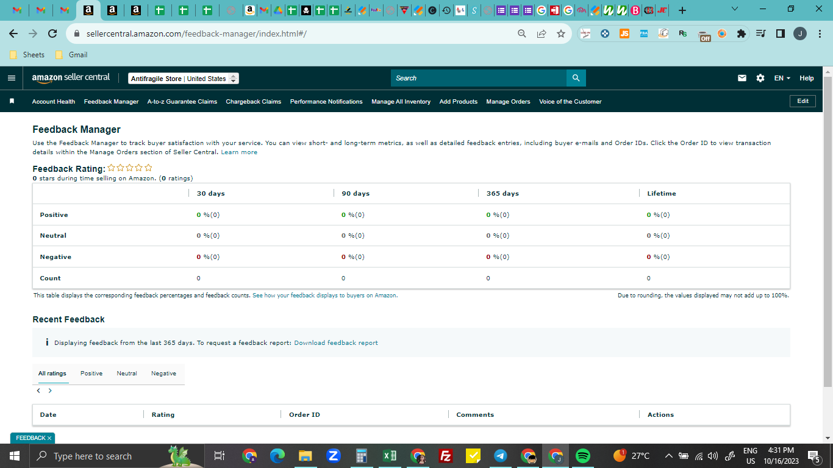Open Zoom from the taskbar
The image size is (833, 468).
(x=333, y=456)
